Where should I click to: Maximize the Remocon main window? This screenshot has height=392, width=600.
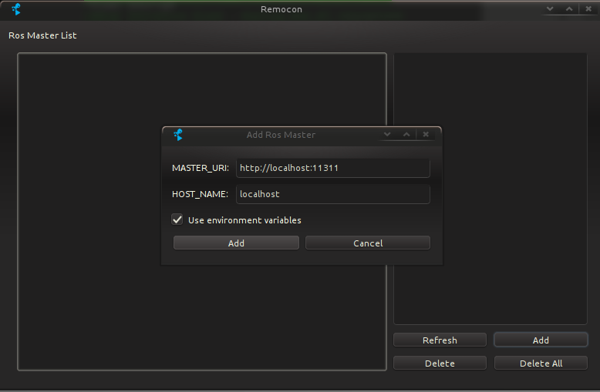(x=569, y=9)
